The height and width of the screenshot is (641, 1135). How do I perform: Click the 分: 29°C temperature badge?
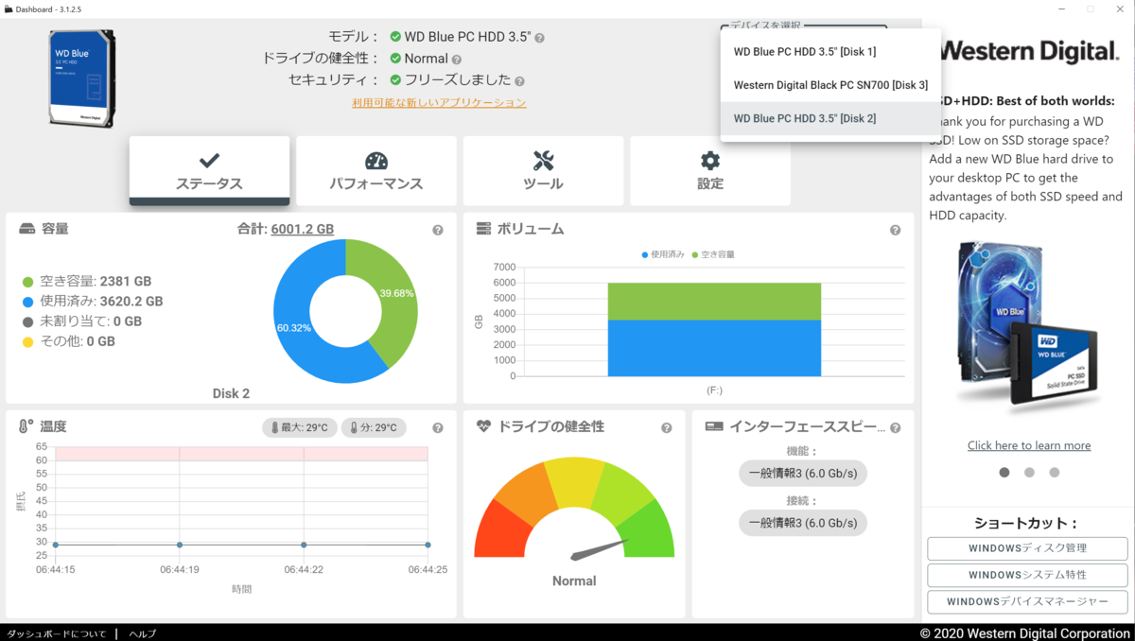[374, 427]
